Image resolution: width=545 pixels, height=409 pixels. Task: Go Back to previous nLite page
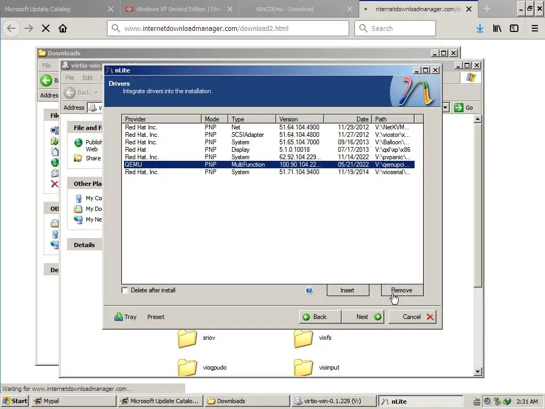[320, 317]
